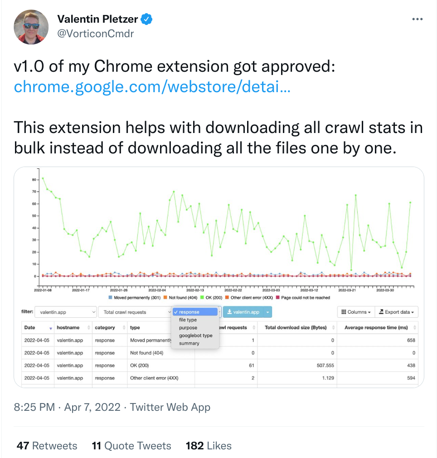Click the Columns grid icon button
Viewport: 437px width, 458px height.
pyautogui.click(x=356, y=312)
